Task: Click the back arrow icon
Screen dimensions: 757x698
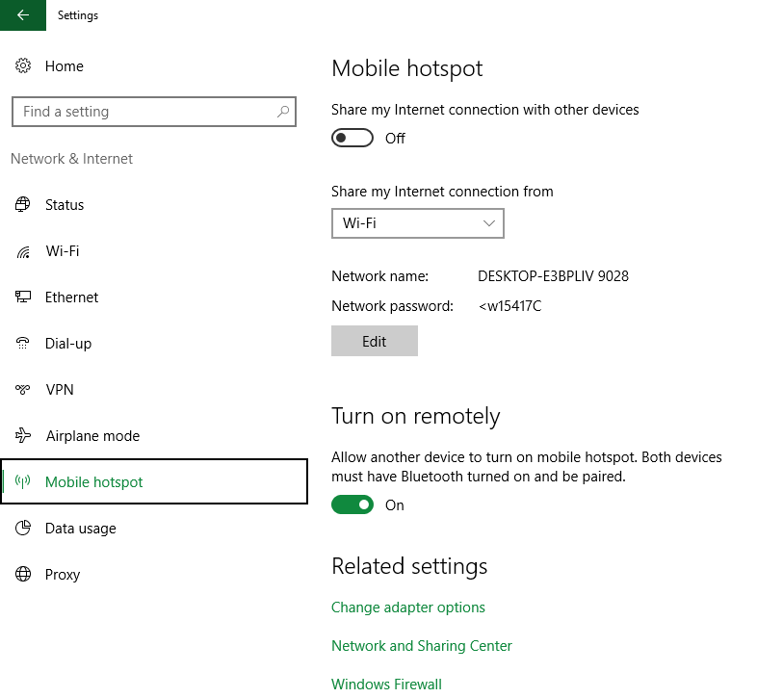Action: pyautogui.click(x=23, y=15)
